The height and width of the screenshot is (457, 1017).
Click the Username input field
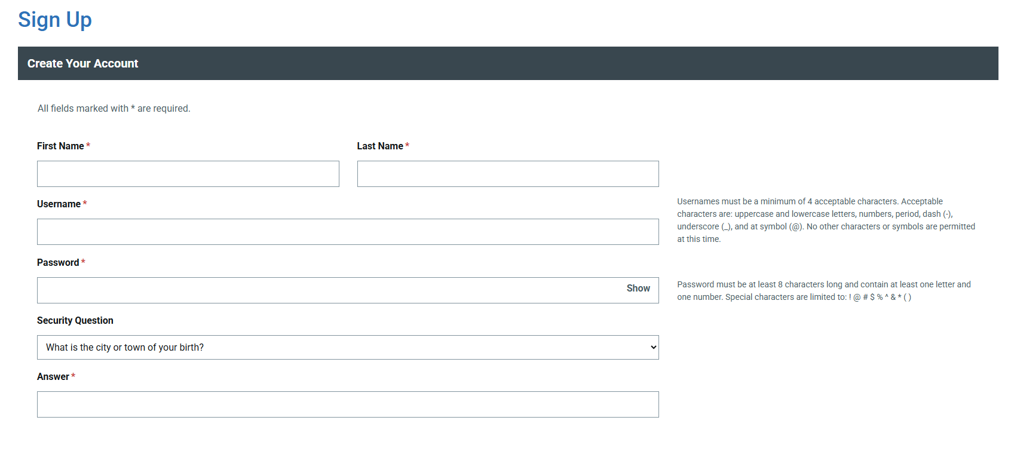pos(348,232)
